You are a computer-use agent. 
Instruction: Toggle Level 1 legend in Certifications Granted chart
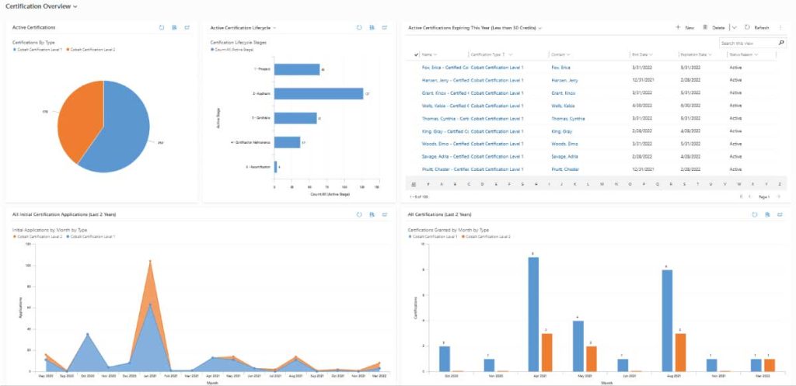point(432,236)
